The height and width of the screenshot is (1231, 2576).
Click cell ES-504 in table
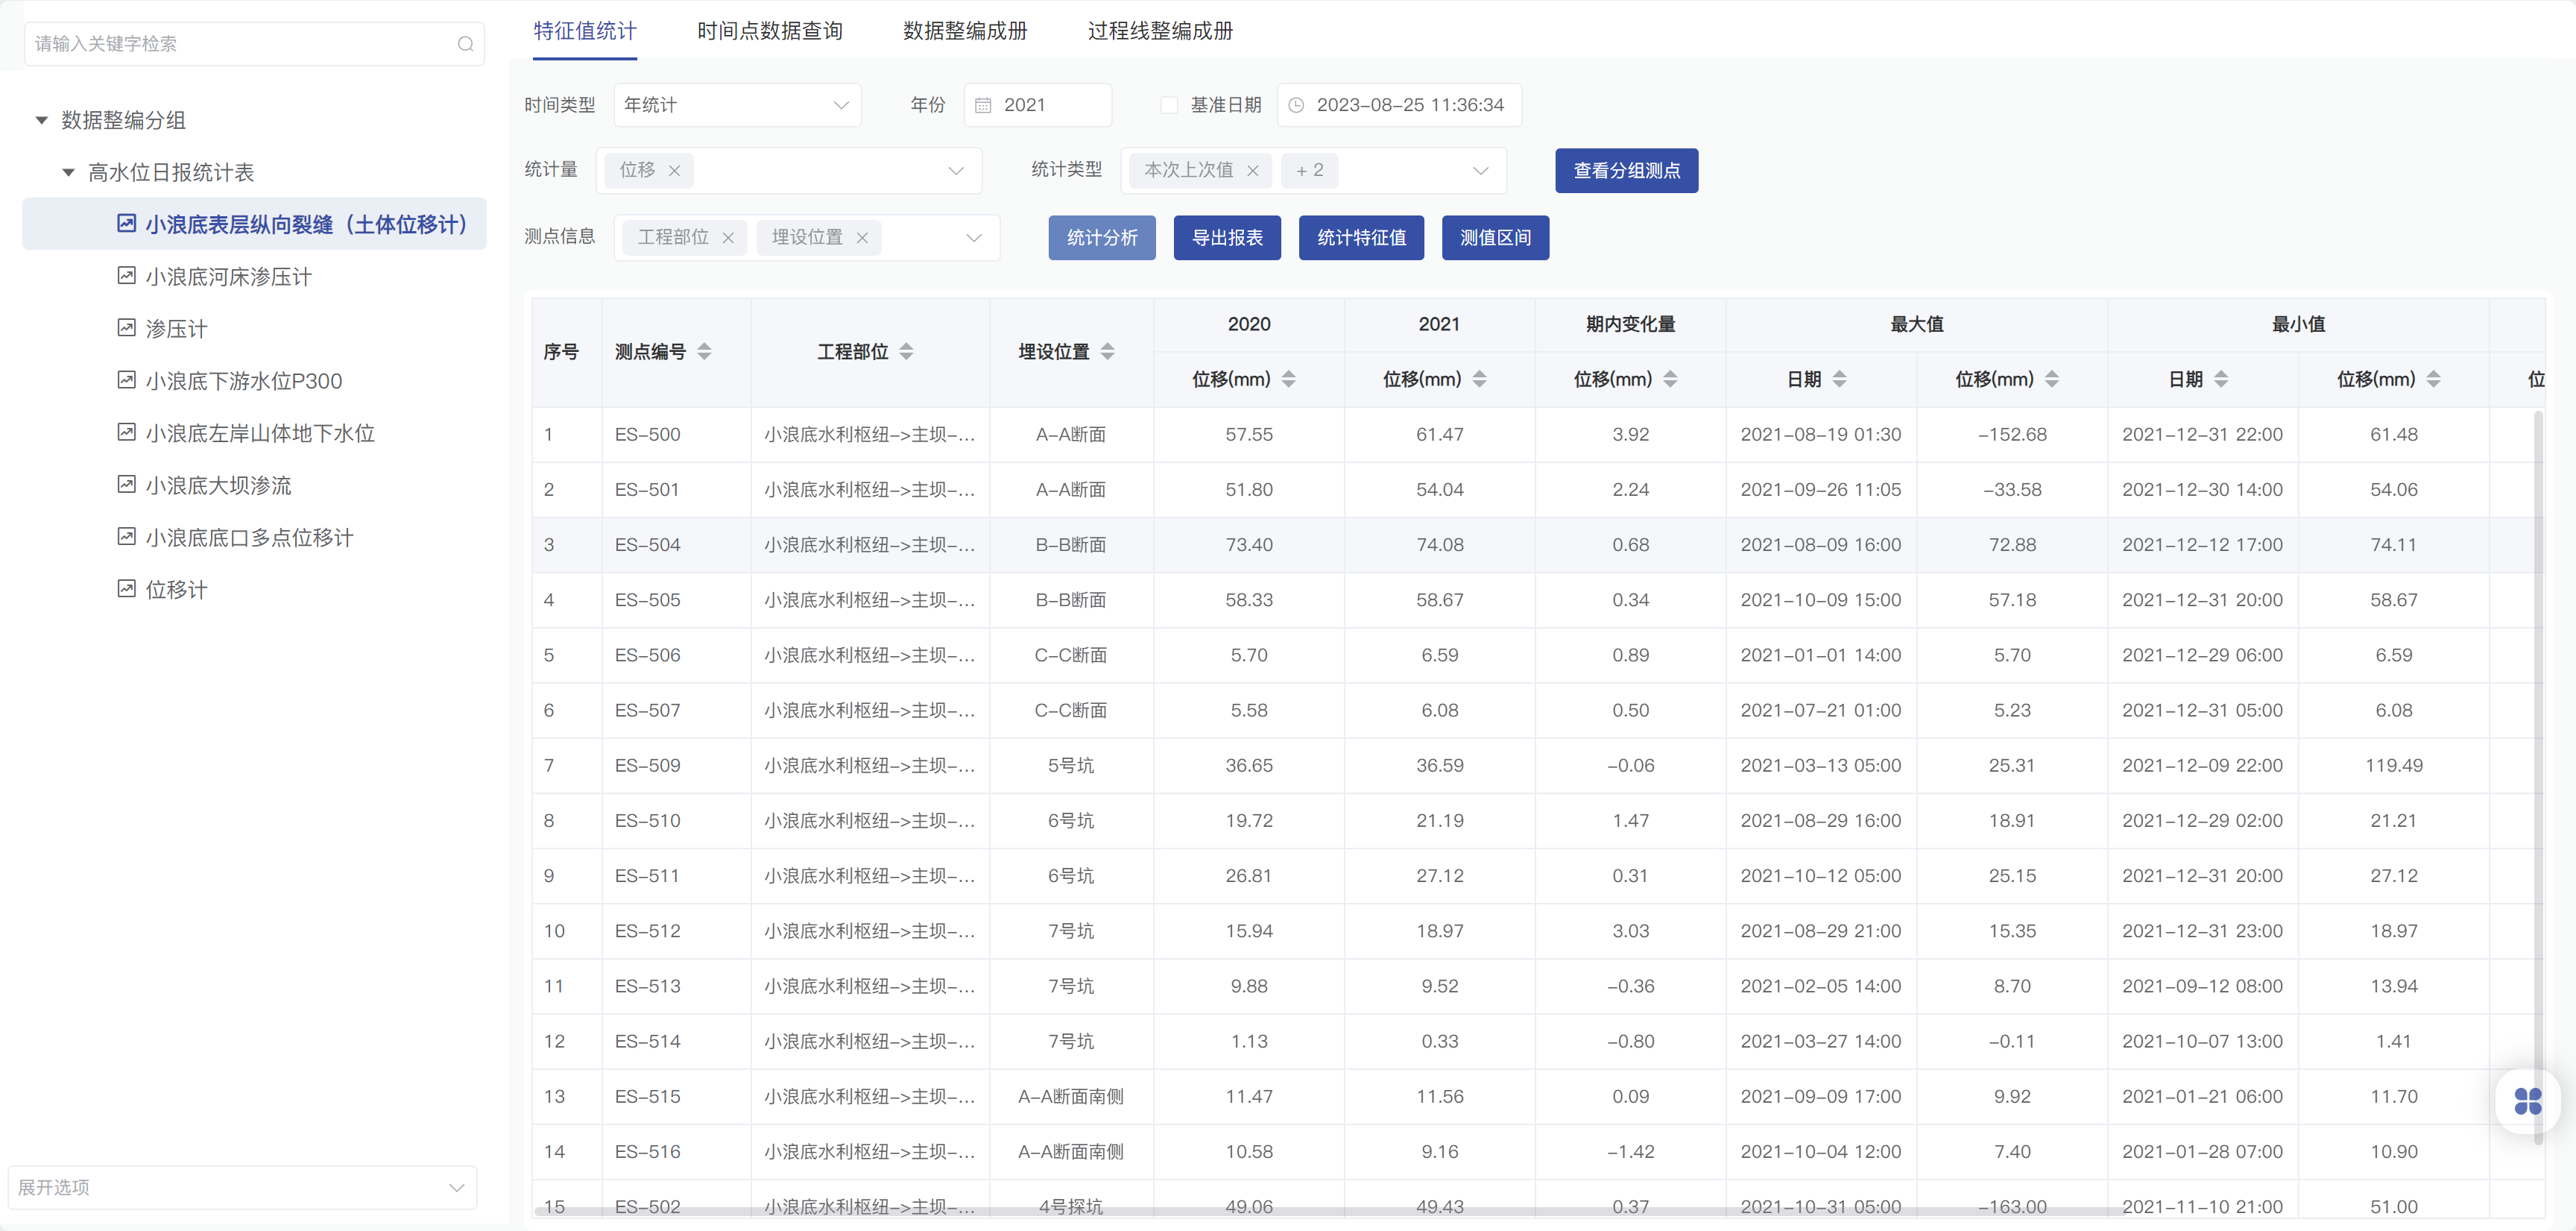pos(647,545)
